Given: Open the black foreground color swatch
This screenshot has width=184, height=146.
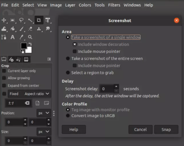Looking at the screenshot, I should 24,46.
